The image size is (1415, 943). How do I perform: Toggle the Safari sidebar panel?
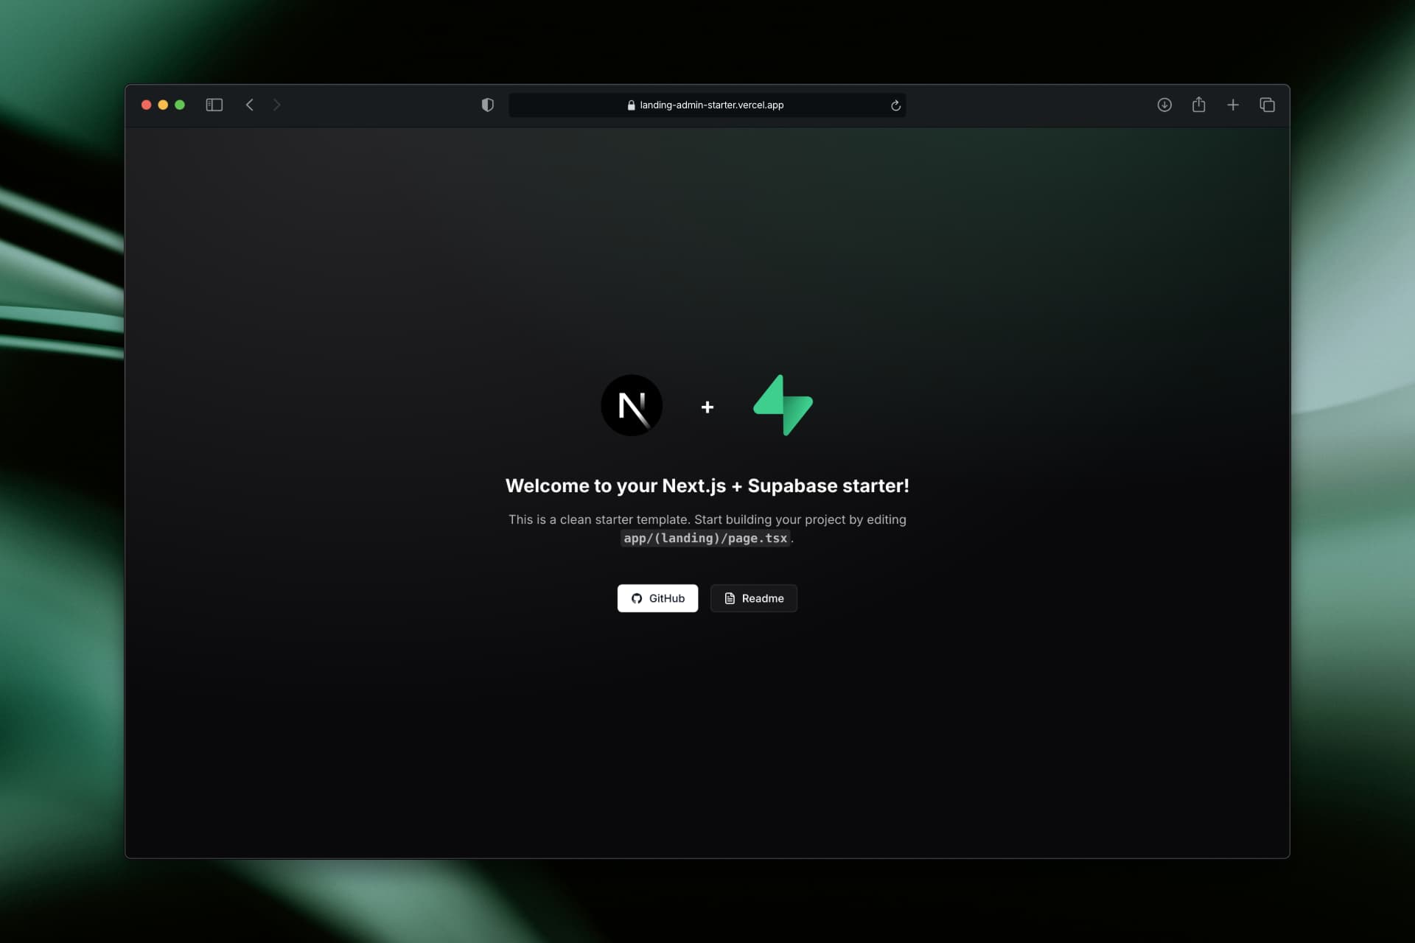pyautogui.click(x=214, y=105)
